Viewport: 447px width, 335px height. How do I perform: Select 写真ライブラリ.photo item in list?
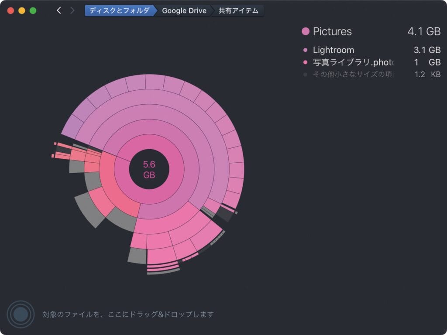[x=353, y=62]
